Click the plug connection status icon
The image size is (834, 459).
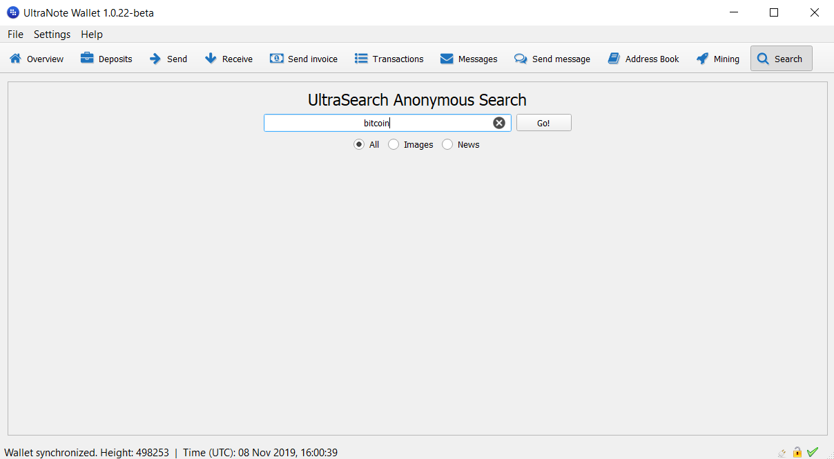782,453
